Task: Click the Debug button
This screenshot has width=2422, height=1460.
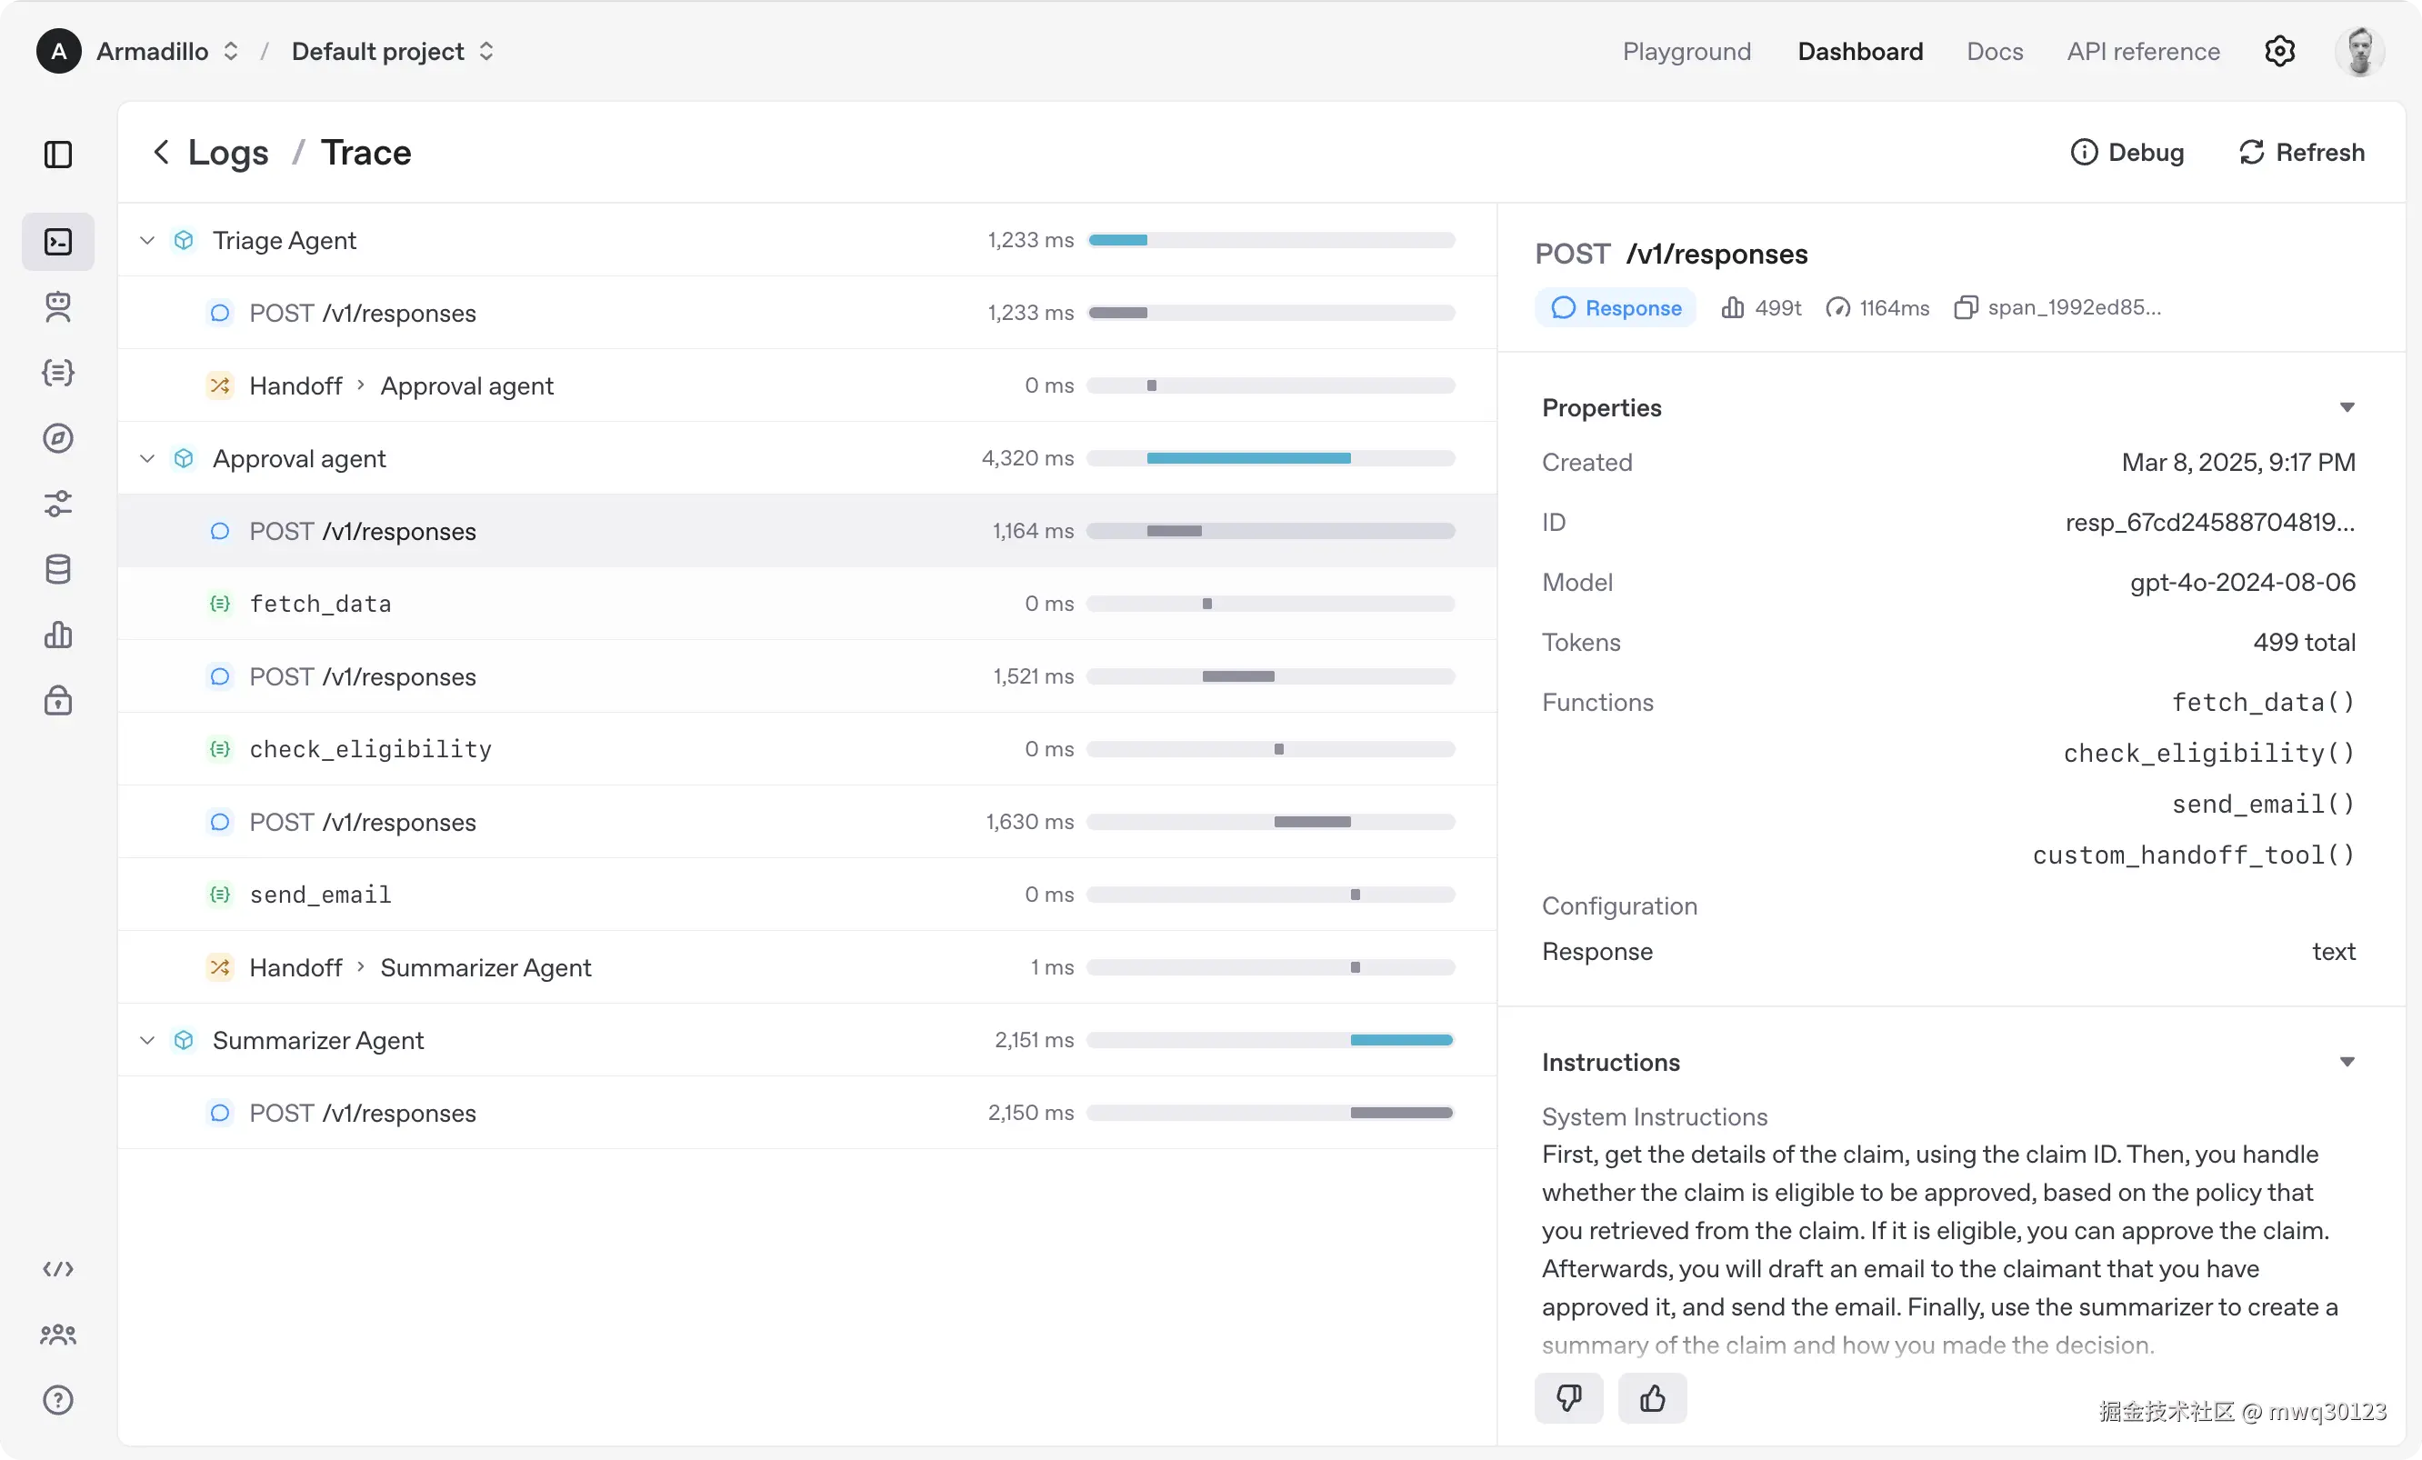Action: [2129, 153]
